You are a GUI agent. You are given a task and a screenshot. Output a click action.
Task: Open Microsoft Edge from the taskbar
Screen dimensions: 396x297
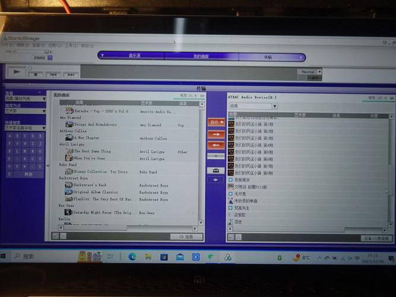pyautogui.click(x=132, y=257)
